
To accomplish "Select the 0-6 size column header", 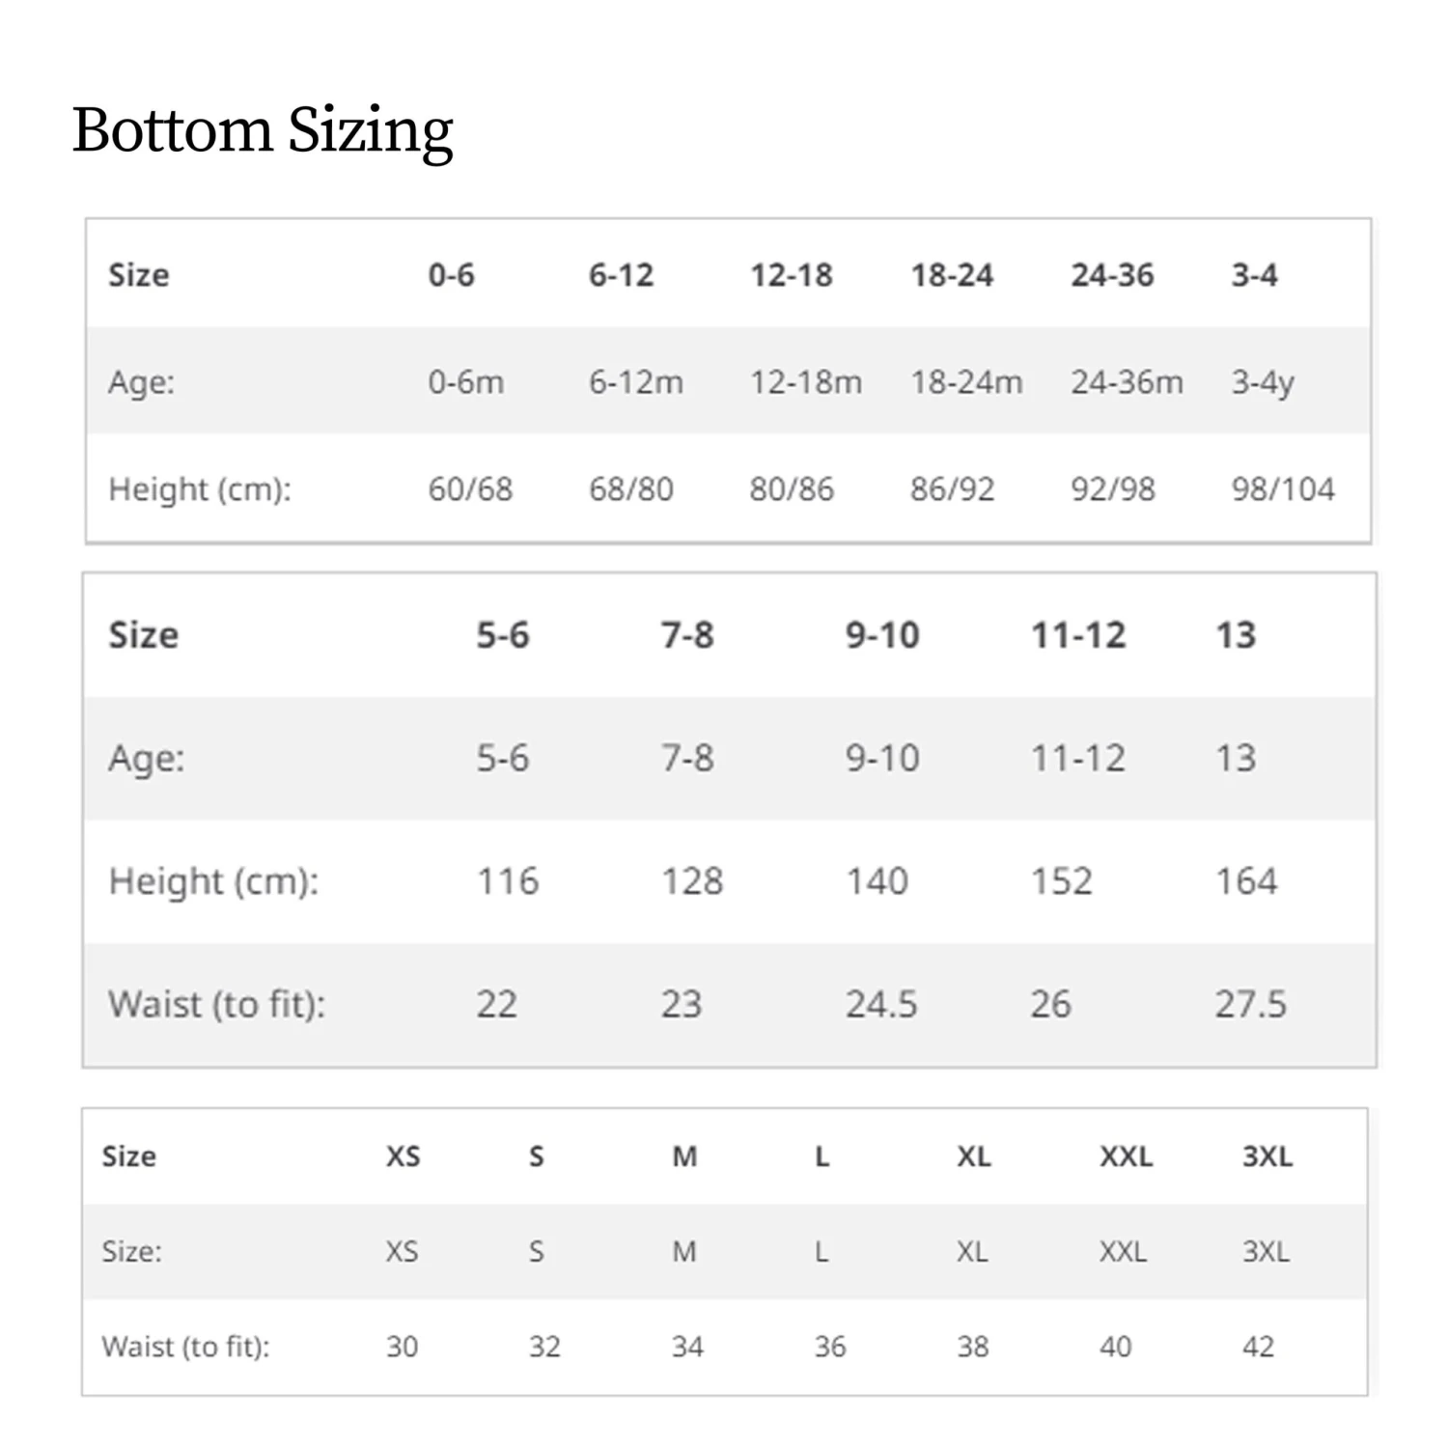I will (451, 275).
